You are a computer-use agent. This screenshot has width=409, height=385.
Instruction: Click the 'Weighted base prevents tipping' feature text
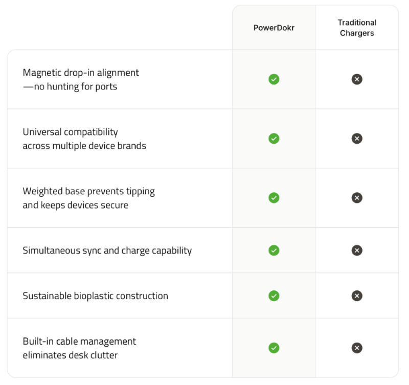pyautogui.click(x=88, y=192)
